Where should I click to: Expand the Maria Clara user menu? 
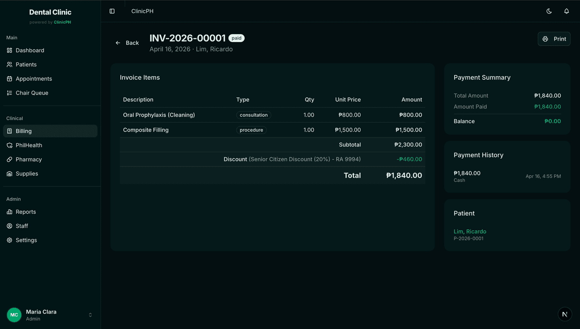pos(90,315)
